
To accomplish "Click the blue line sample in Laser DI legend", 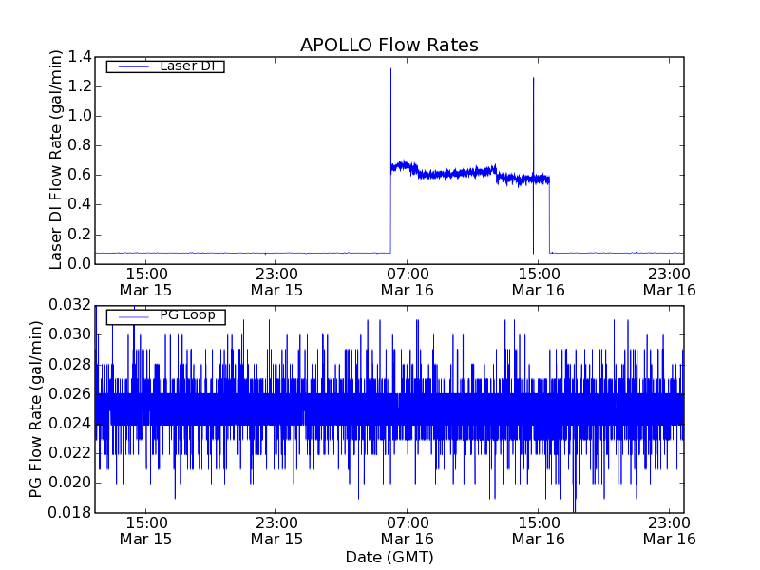I will pos(131,66).
